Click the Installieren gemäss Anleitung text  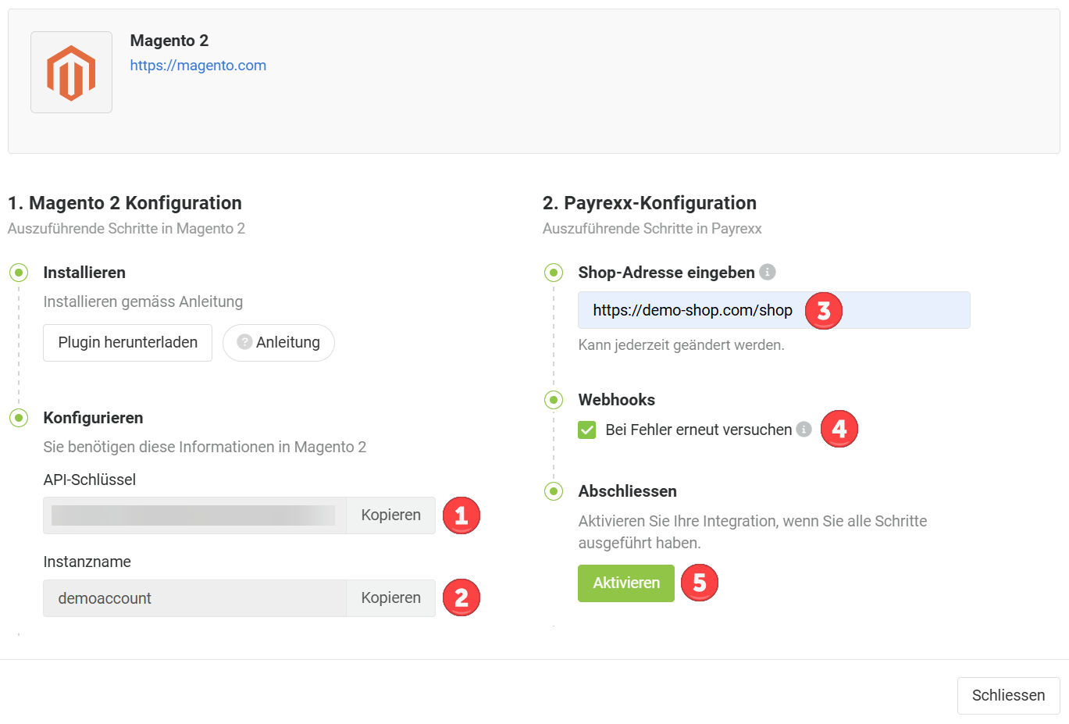click(x=143, y=302)
